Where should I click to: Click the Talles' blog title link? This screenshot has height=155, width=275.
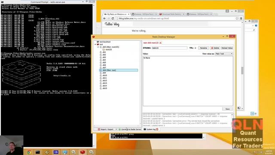click(x=112, y=24)
